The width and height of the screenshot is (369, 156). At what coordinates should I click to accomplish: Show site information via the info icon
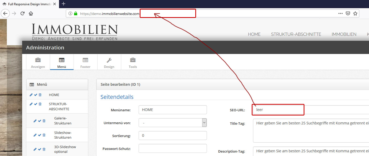(x=70, y=14)
